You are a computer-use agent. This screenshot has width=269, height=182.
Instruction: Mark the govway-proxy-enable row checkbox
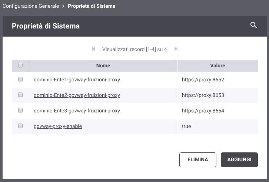(x=20, y=126)
